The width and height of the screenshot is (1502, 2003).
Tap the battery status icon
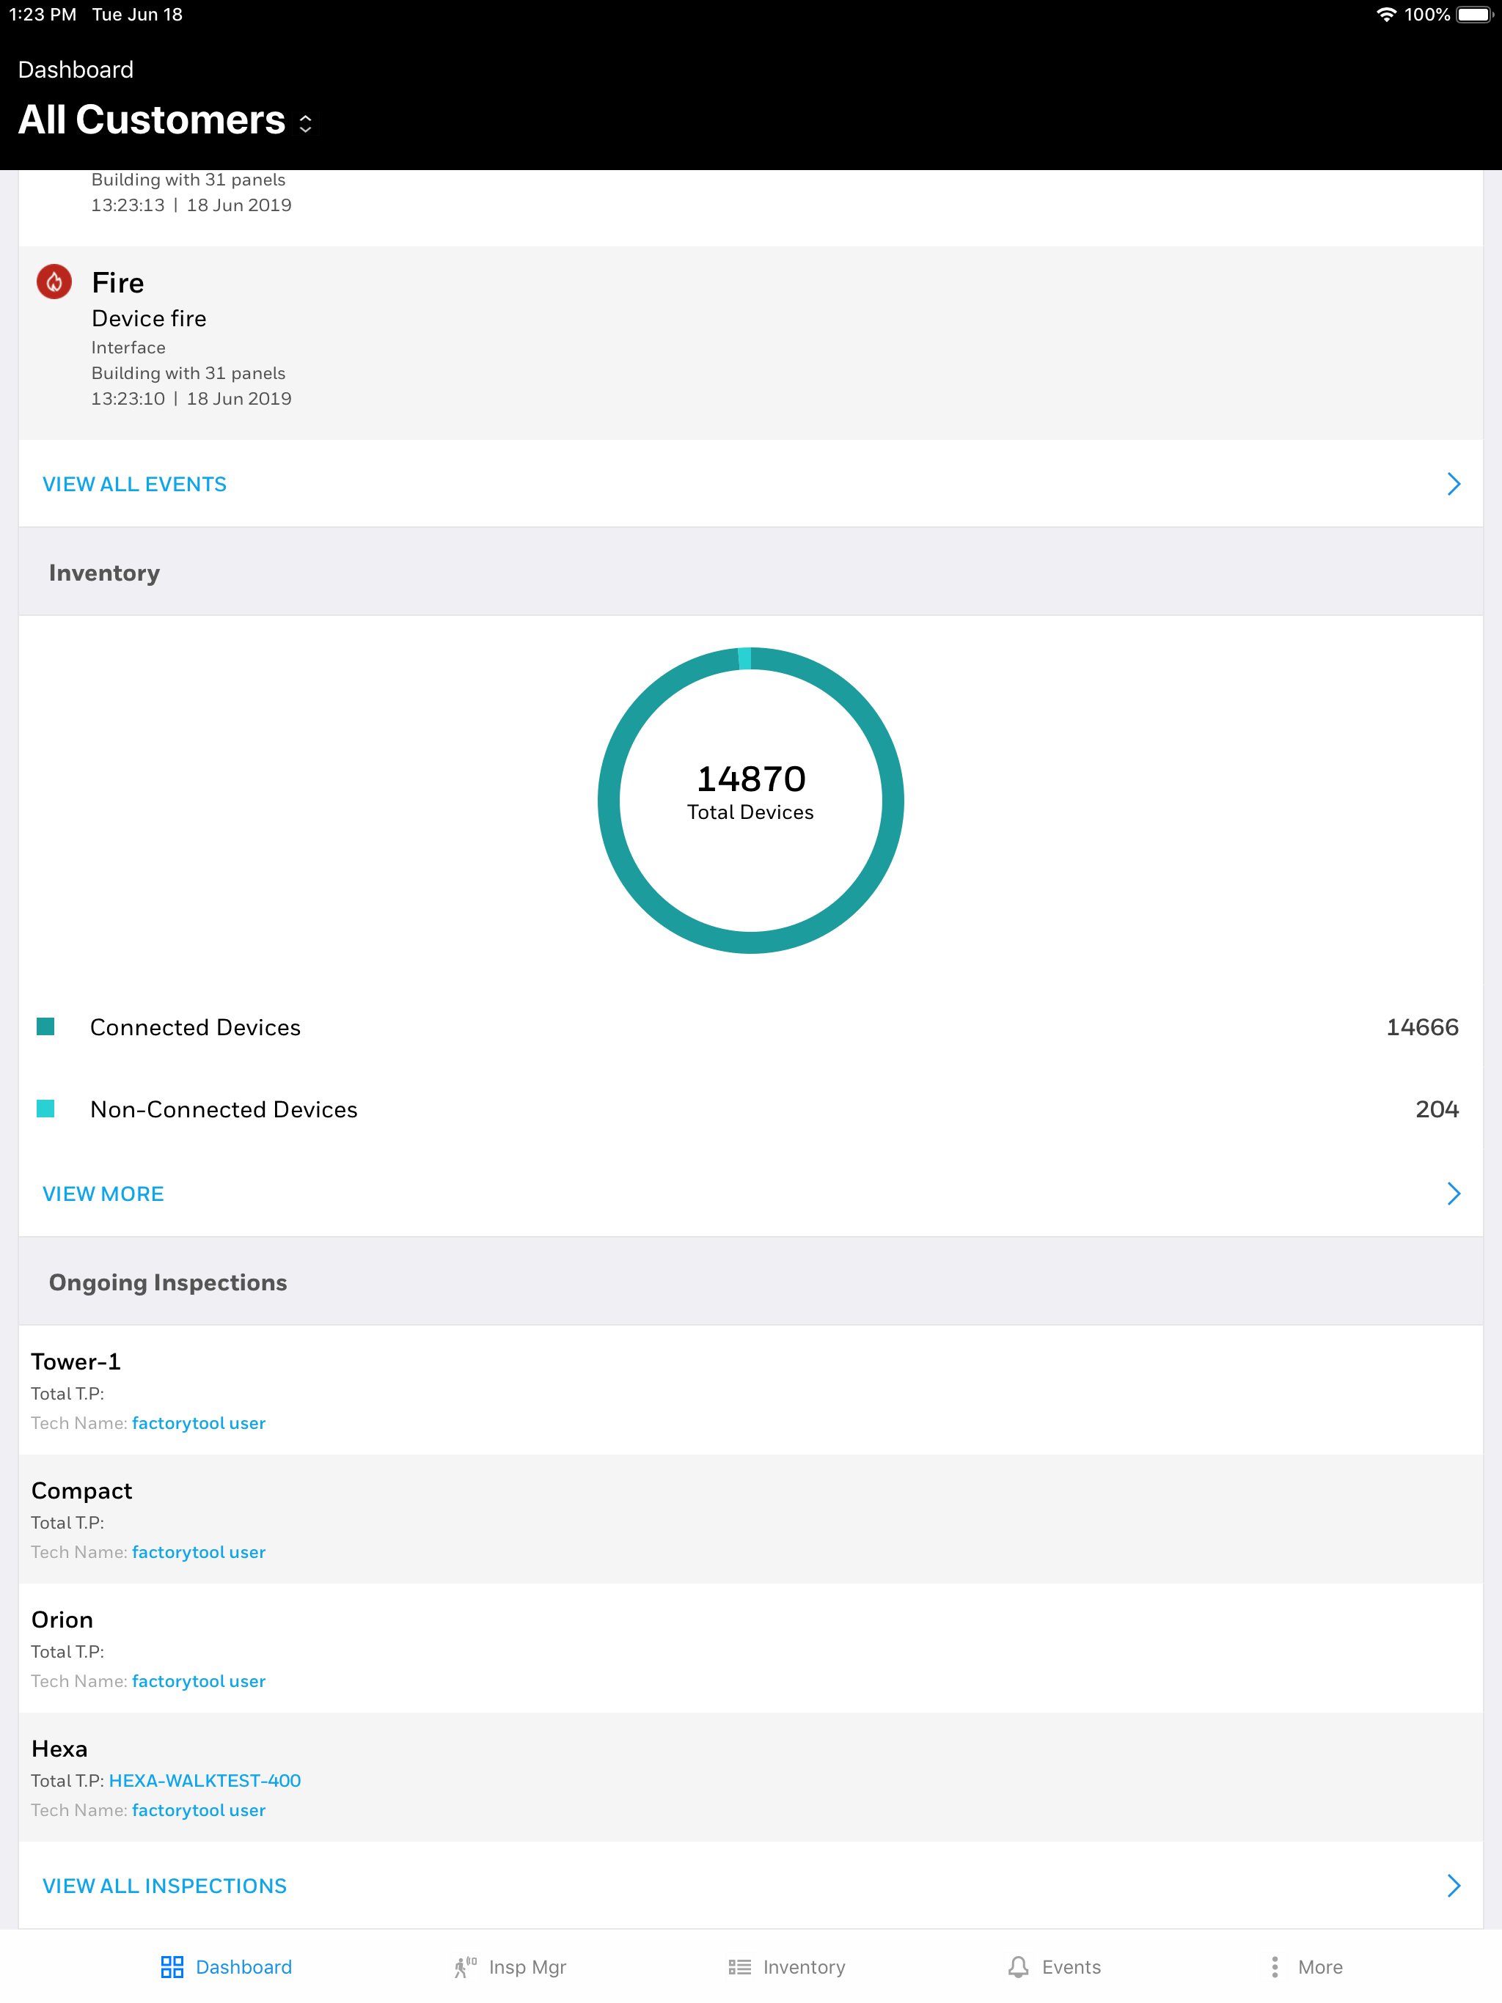pyautogui.click(x=1474, y=15)
